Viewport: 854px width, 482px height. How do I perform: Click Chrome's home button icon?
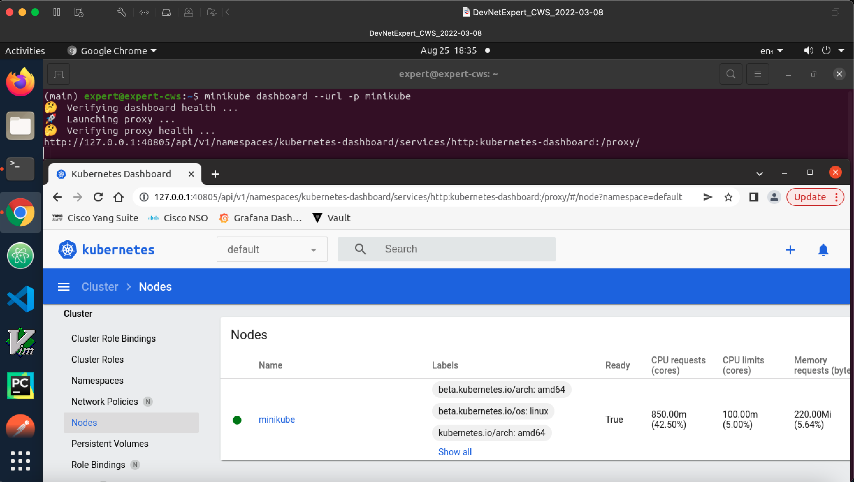pyautogui.click(x=118, y=197)
